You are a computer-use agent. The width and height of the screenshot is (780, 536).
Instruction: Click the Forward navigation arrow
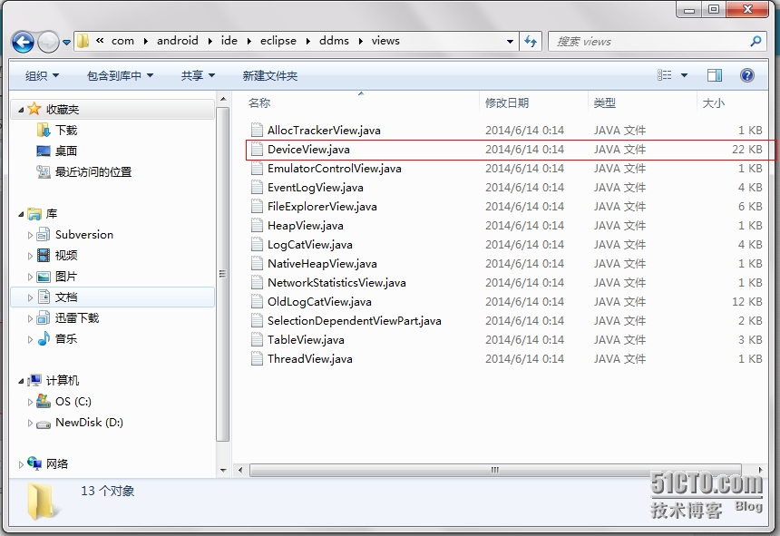pyautogui.click(x=48, y=42)
